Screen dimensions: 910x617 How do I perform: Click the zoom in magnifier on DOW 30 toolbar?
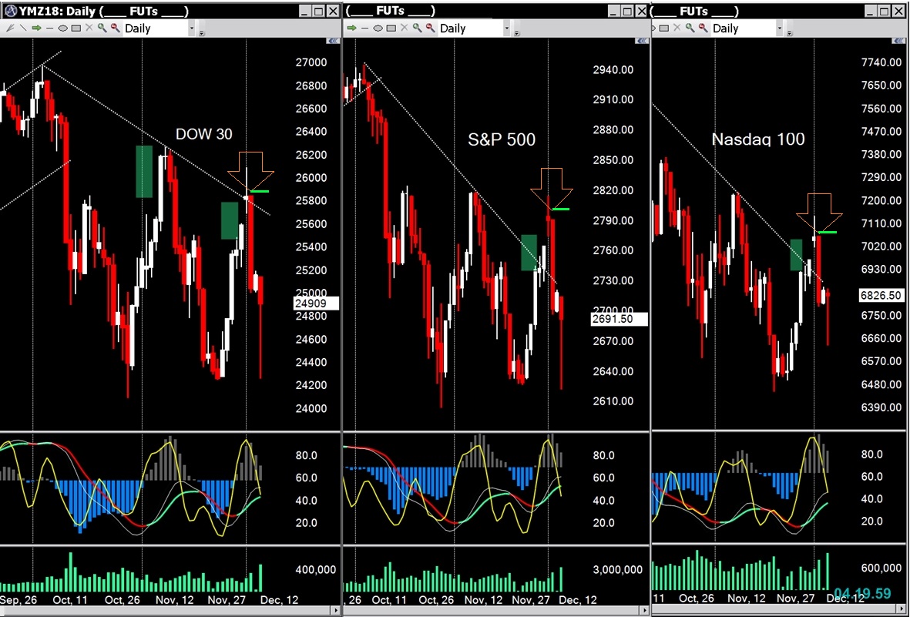[102, 28]
